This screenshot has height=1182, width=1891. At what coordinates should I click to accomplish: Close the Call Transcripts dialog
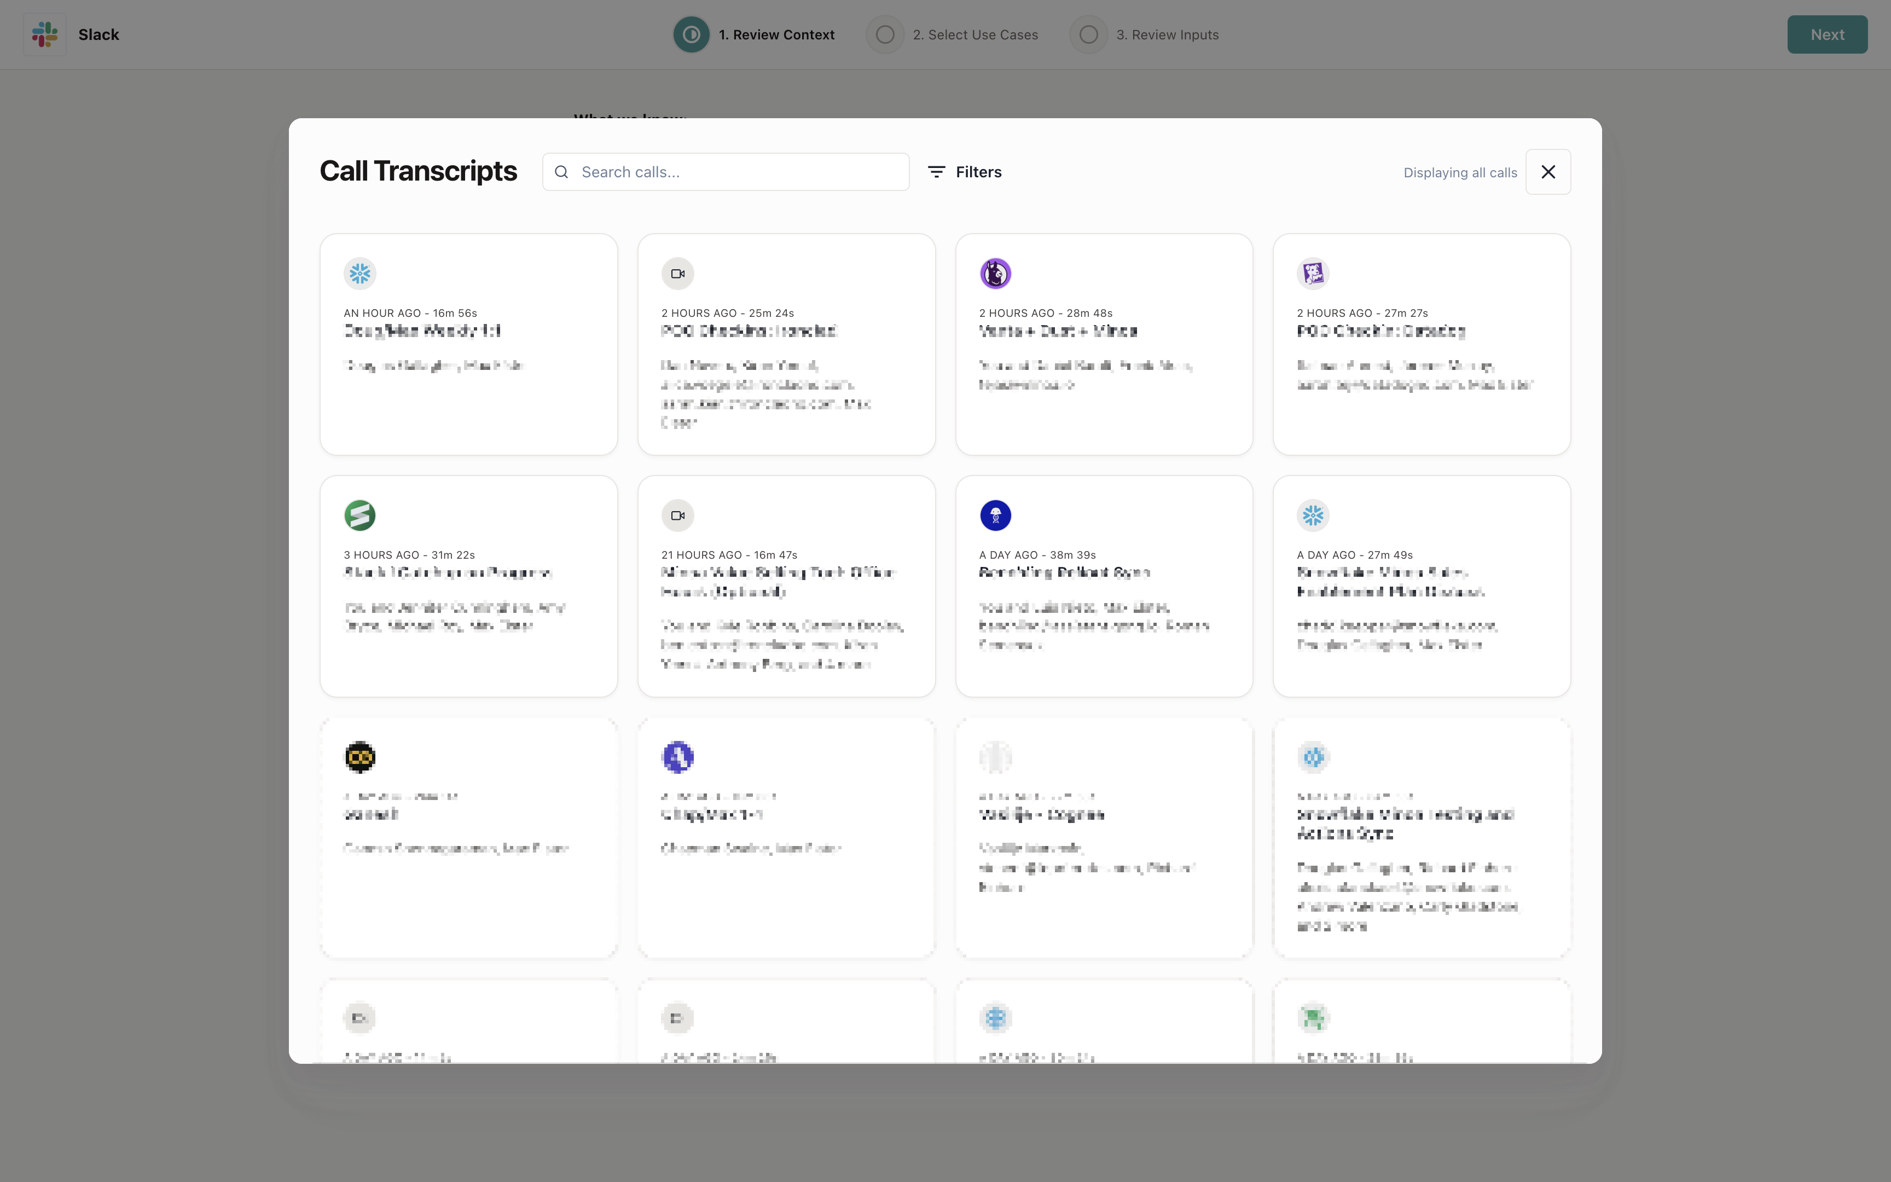(1547, 172)
